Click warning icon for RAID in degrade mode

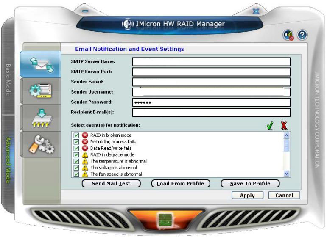click(x=85, y=154)
